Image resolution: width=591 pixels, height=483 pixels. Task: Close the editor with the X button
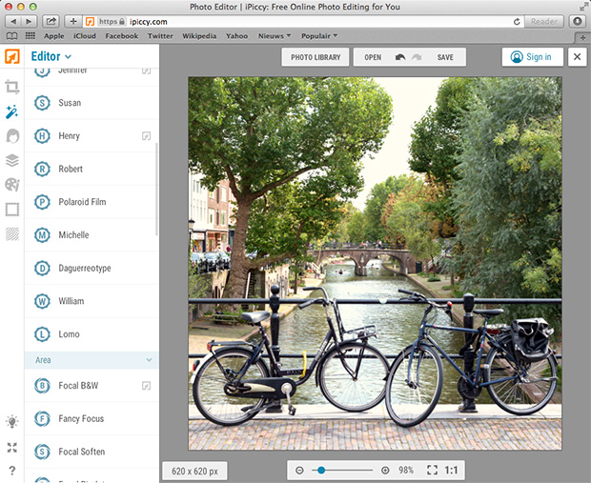click(577, 57)
